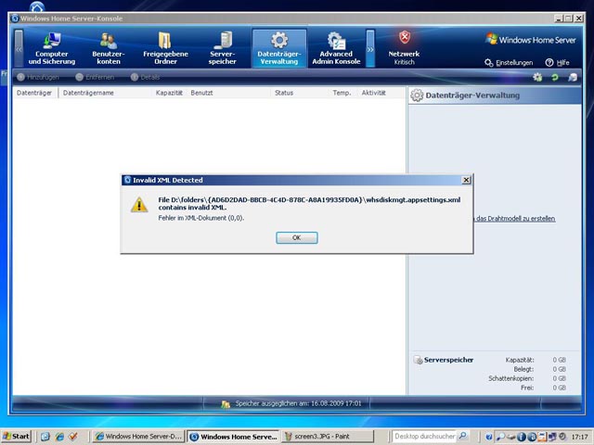594x445 pixels.
Task: Click the taskbar desktop search magnifier button
Action: (463, 437)
